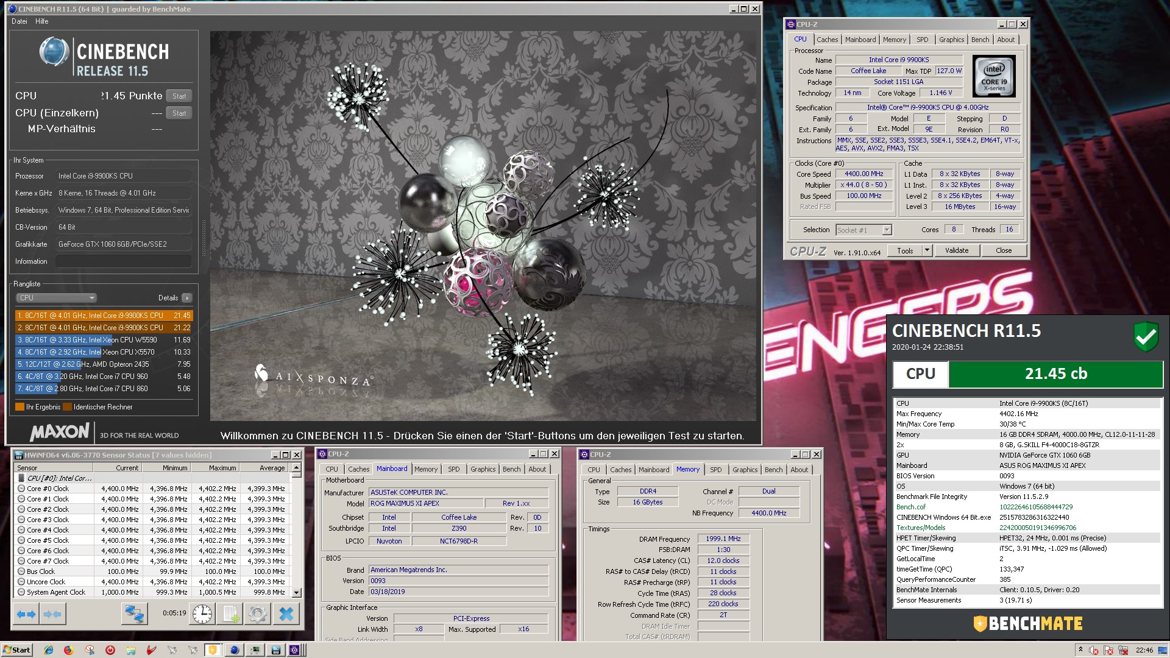
Task: Click Textures/Models entry in BenchMate
Action: (920, 528)
